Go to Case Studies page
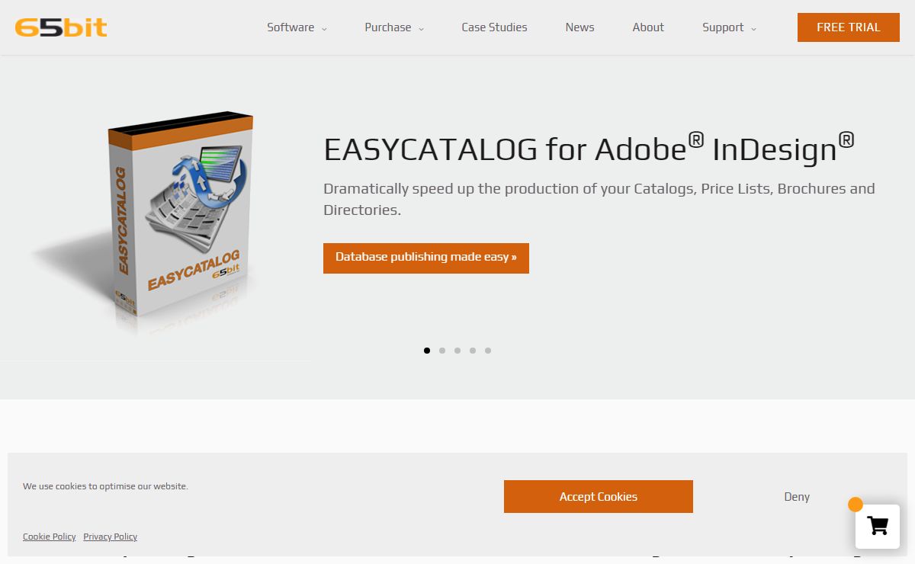The height and width of the screenshot is (564, 915). click(x=494, y=27)
